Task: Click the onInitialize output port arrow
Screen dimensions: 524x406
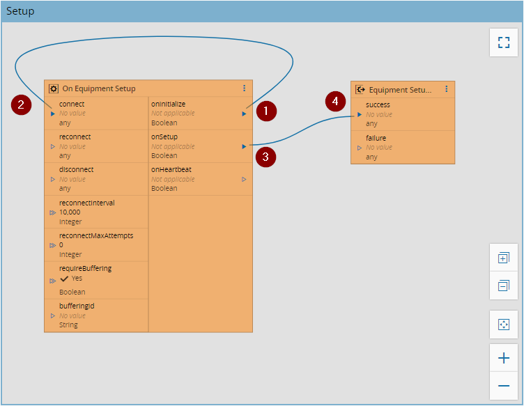Action: coord(244,114)
